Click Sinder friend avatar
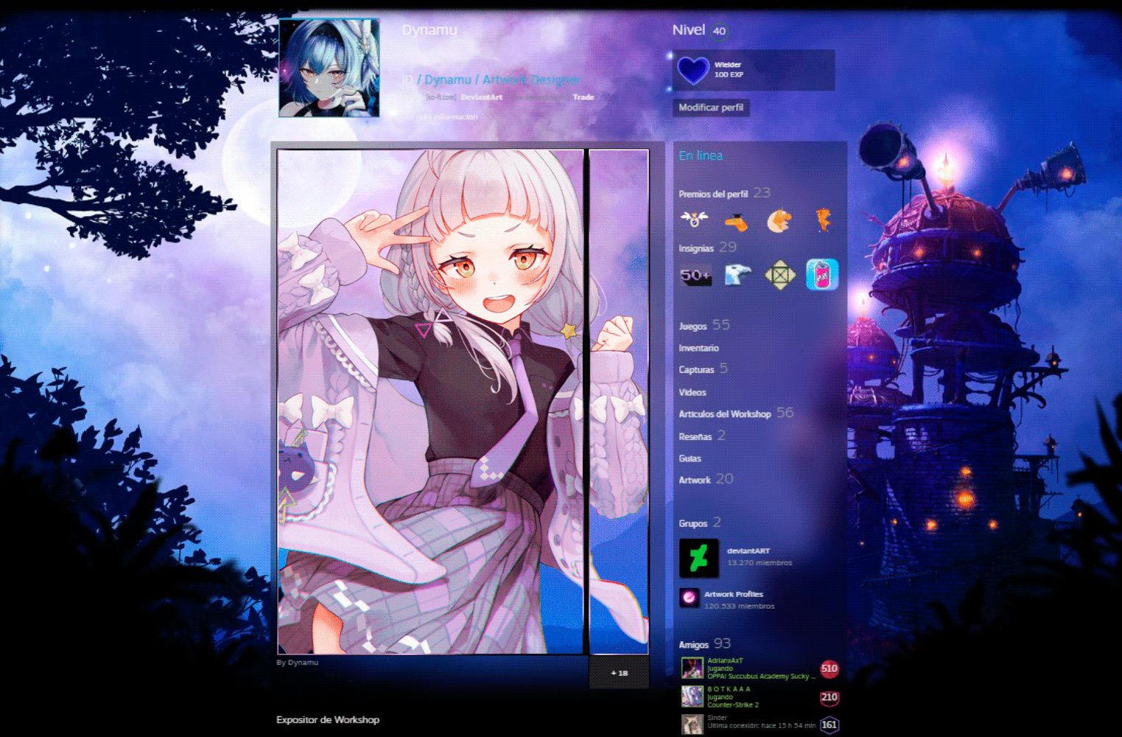 click(692, 725)
